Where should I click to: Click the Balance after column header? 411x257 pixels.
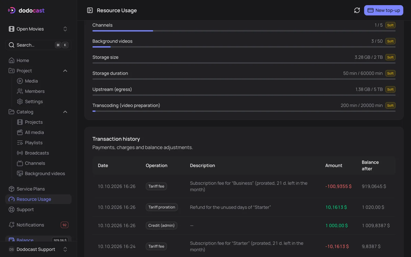(x=370, y=166)
